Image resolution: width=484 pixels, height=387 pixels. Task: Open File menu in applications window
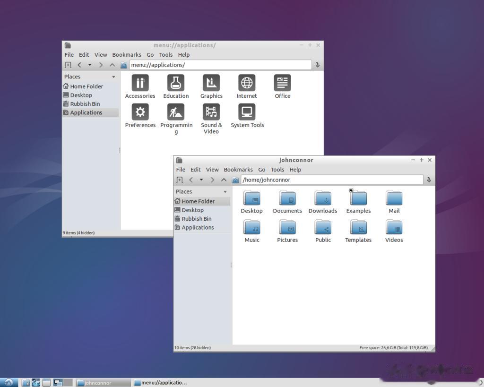(69, 55)
